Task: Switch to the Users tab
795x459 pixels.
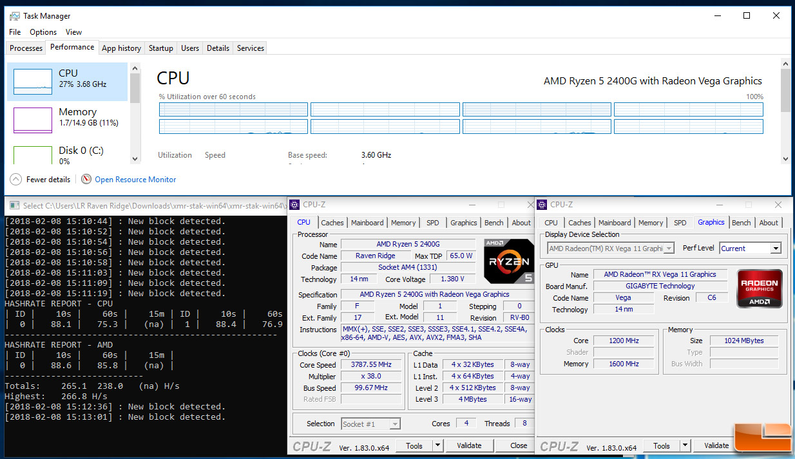Action: [190, 48]
